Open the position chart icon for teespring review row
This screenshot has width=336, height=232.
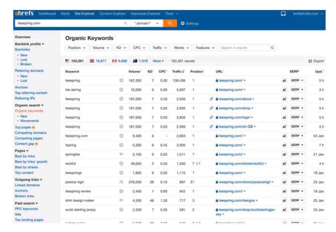[x=284, y=191]
